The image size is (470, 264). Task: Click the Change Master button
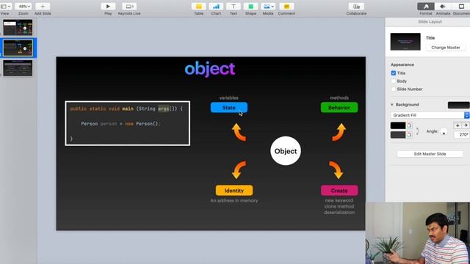coord(446,48)
